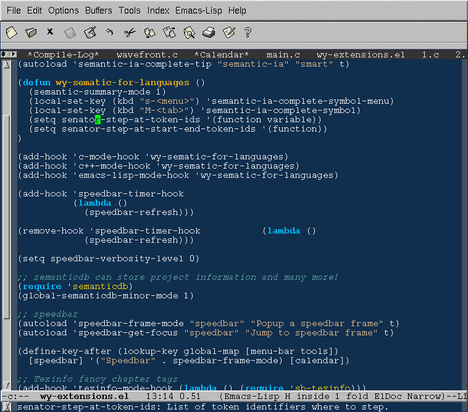Screen dimensions: 468x412
Task: Click the New file toolbar icon
Action: [11, 32]
